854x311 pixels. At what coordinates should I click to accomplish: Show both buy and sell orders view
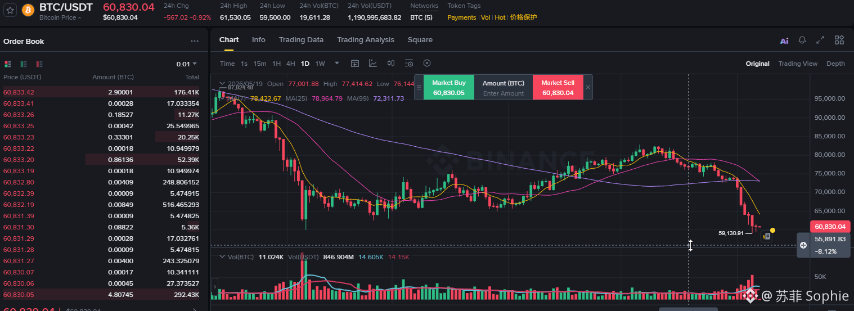tap(8, 64)
